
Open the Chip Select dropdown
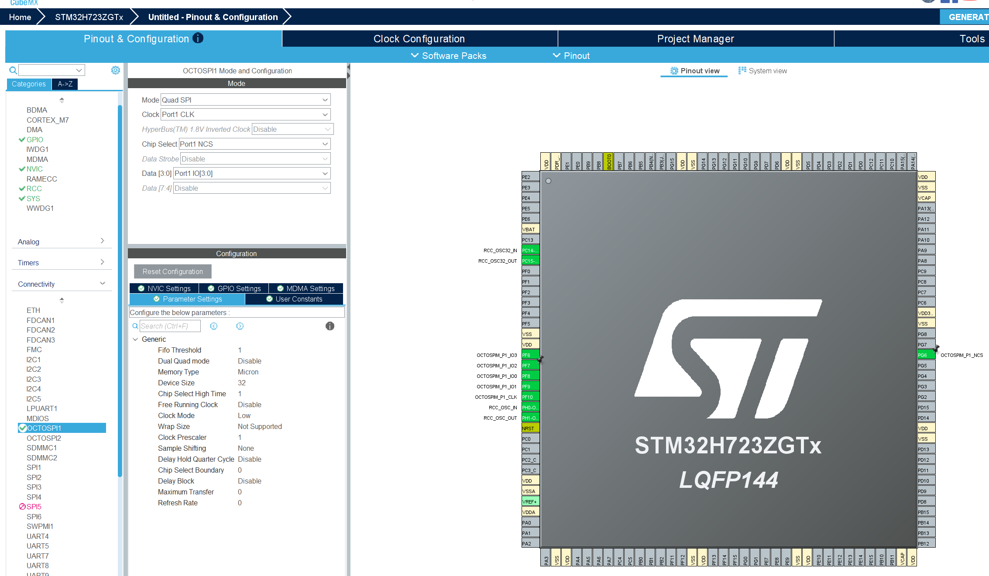(254, 144)
